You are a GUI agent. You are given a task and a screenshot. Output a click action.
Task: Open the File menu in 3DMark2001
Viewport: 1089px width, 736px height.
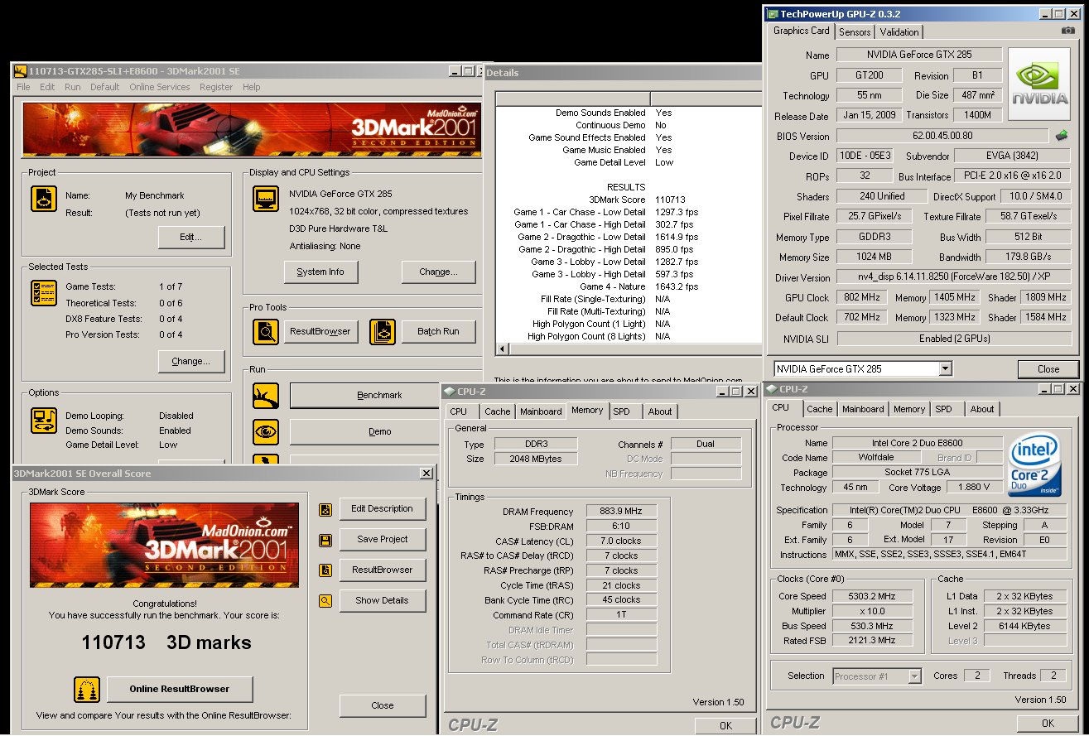(x=23, y=87)
